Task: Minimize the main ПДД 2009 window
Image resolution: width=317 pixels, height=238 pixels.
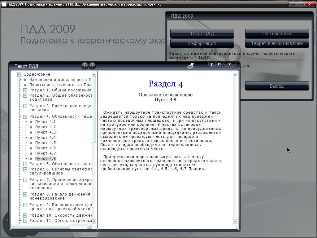Action: coord(293,4)
